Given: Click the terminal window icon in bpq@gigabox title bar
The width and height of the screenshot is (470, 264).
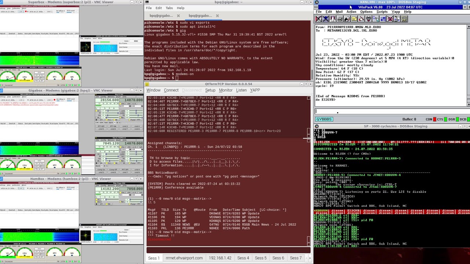Looking at the screenshot, I should point(147,2).
